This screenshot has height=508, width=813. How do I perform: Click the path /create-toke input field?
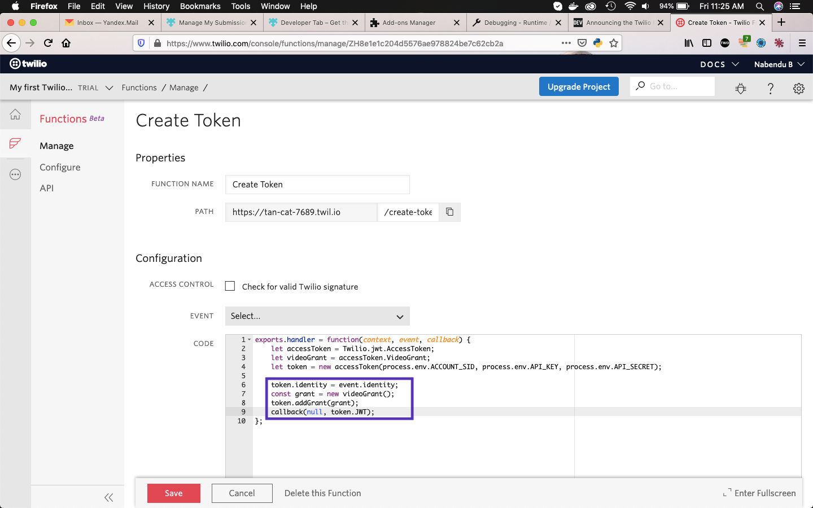(x=408, y=212)
